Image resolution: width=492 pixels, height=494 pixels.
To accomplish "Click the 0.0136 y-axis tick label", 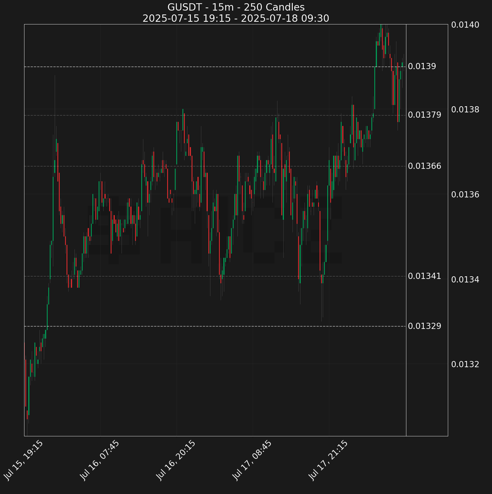I will coord(465,194).
